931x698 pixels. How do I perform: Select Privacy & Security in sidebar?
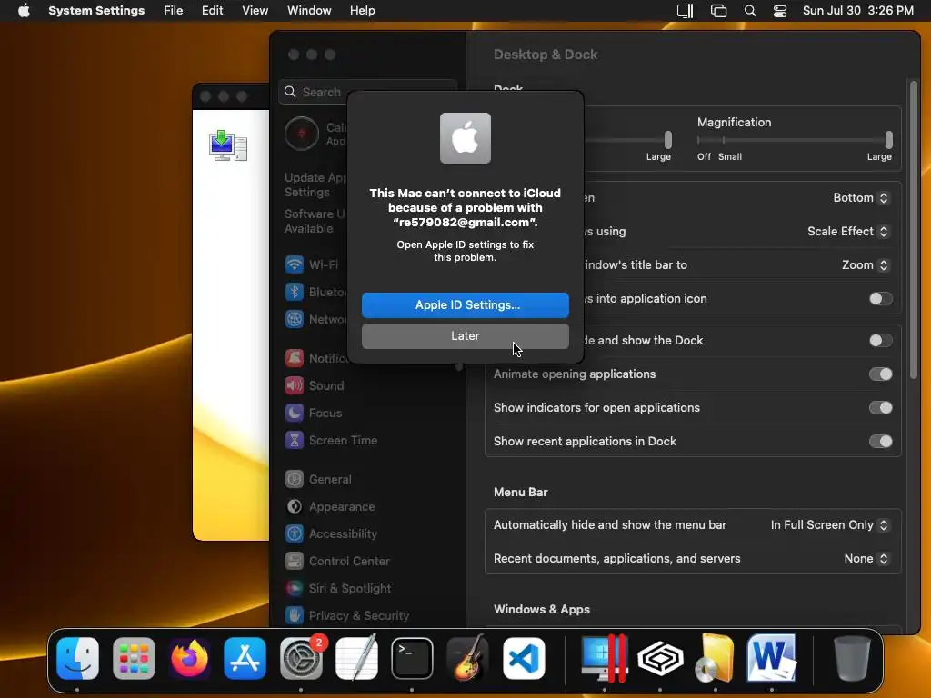pyautogui.click(x=347, y=615)
